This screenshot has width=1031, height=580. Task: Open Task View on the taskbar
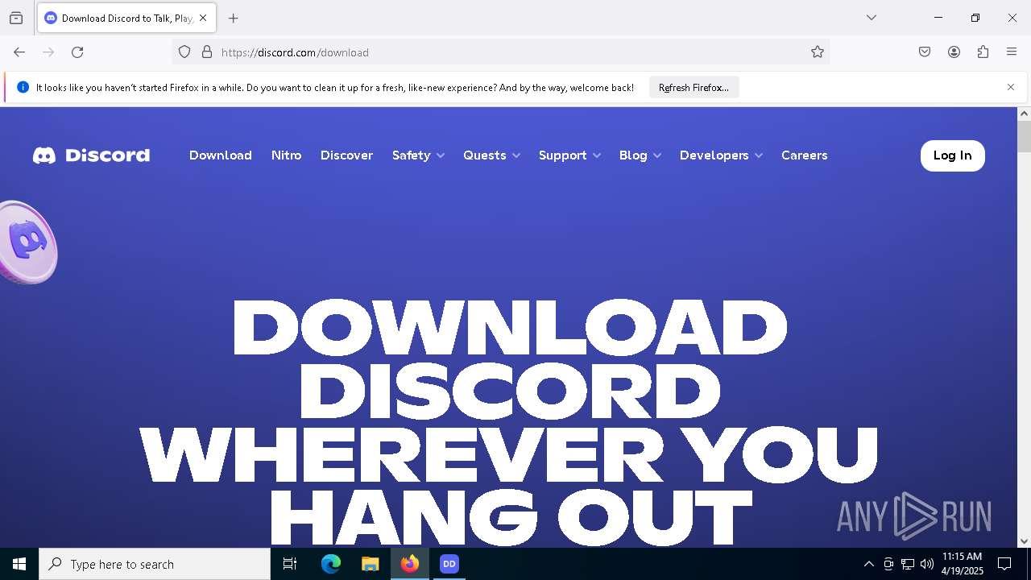point(290,564)
